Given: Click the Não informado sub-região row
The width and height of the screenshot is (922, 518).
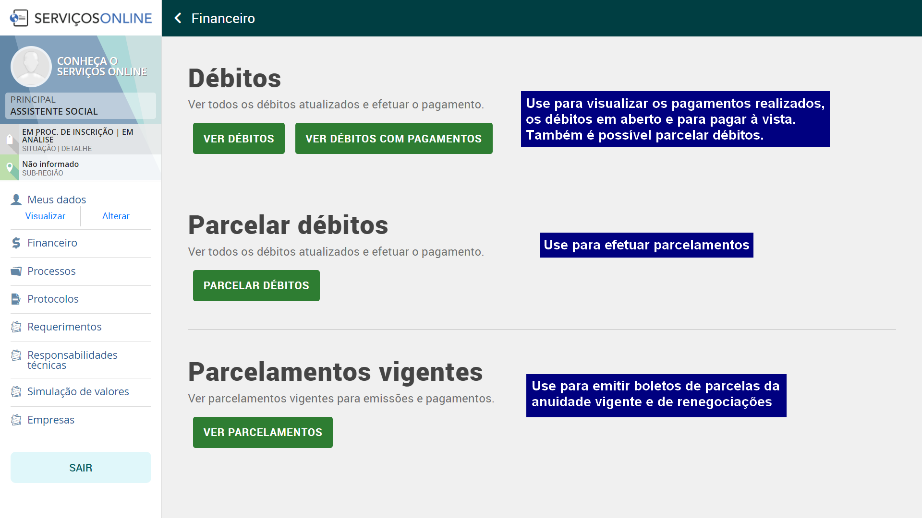Looking at the screenshot, I should [x=81, y=168].
